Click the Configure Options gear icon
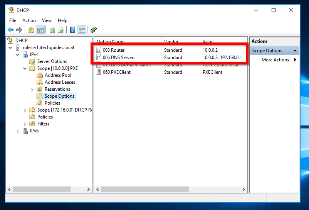This screenshot has height=210, width=309. (x=94, y=30)
